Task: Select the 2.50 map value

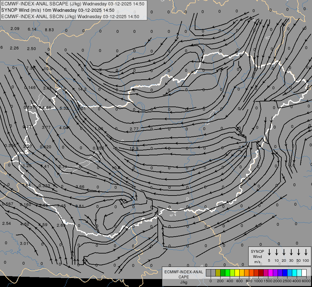Action: pos(32,48)
